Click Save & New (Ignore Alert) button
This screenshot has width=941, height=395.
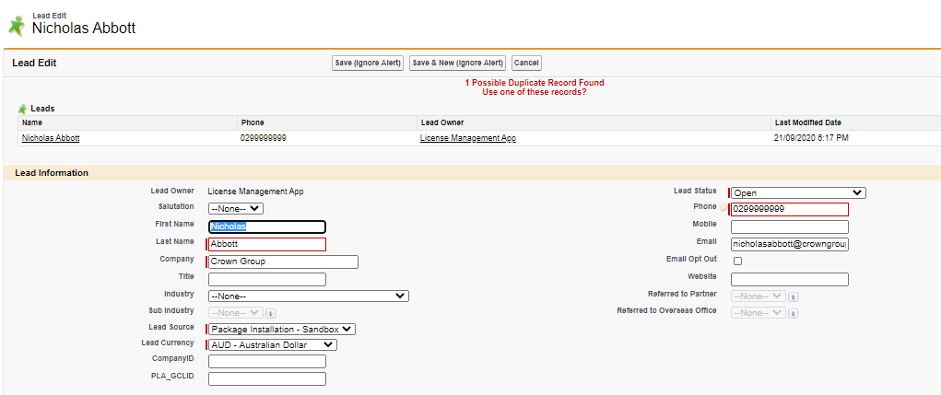(458, 63)
